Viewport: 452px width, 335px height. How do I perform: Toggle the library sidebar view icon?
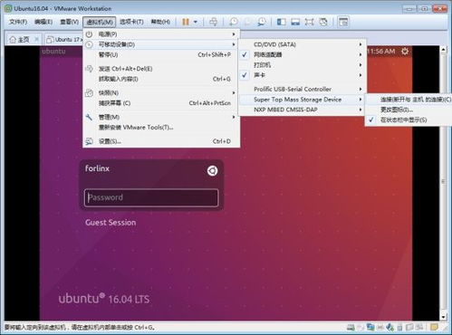tap(282, 22)
